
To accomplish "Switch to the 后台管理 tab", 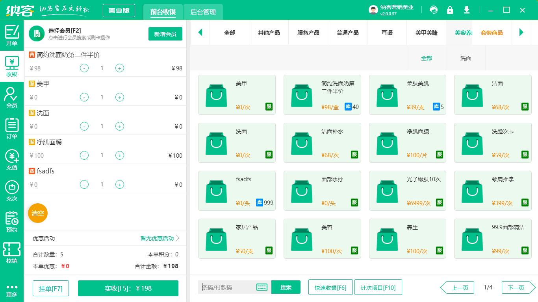I will 203,12.
